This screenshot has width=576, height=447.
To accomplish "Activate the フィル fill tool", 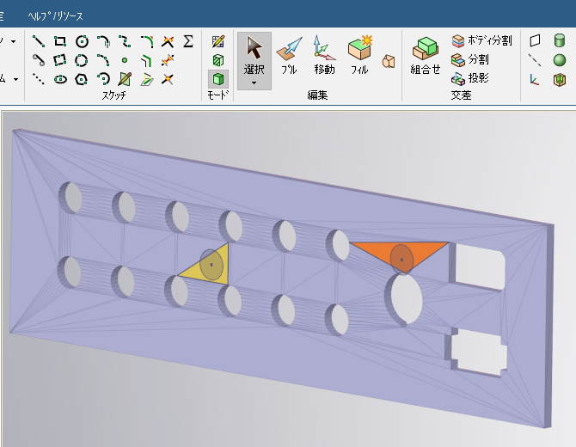I will [x=359, y=55].
